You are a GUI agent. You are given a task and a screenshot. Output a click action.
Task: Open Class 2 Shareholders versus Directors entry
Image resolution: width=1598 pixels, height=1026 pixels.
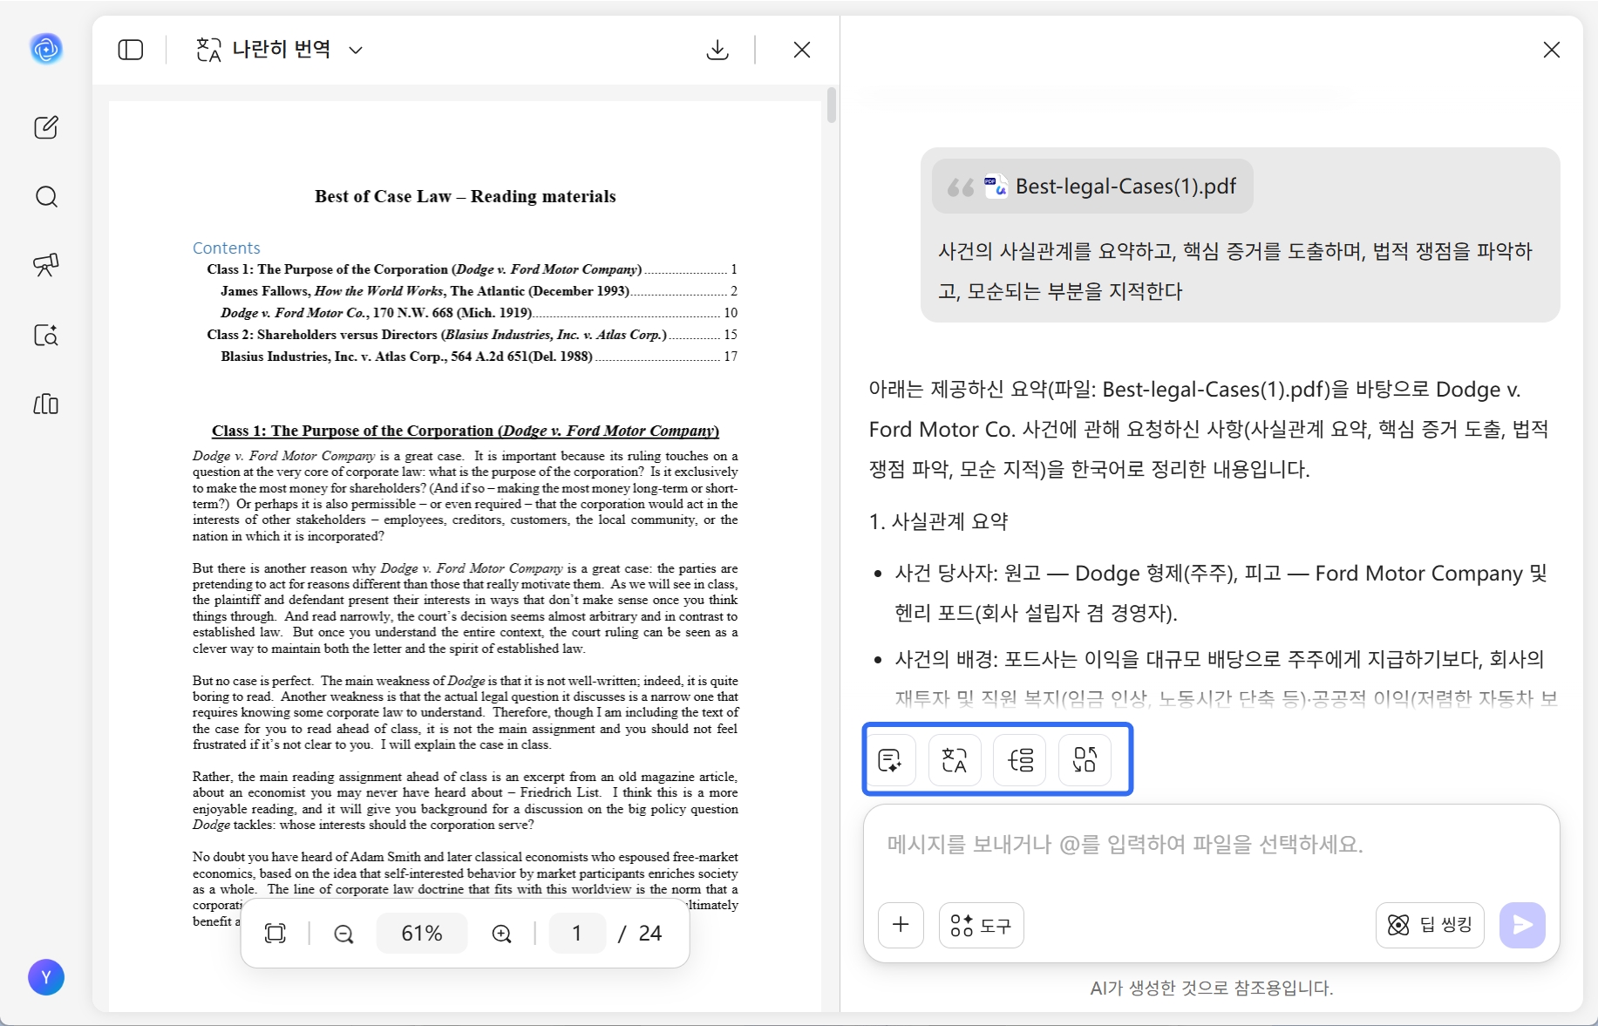pos(473,335)
